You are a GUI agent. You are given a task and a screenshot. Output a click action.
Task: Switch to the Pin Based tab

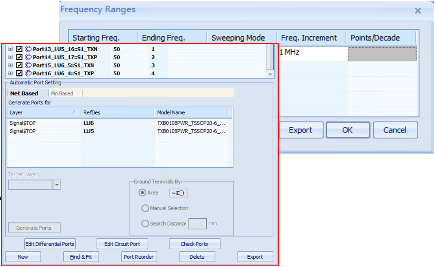[x=62, y=93]
